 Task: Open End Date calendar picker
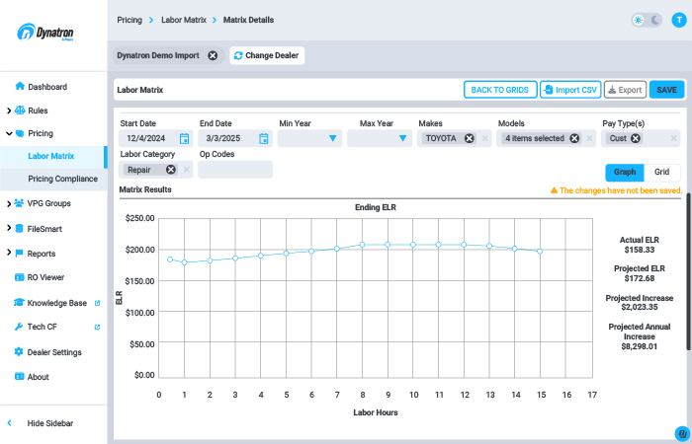[264, 138]
